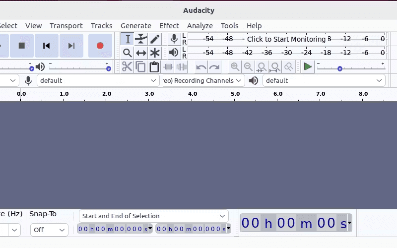This screenshot has width=397, height=248.
Task: Click Fit selection to width icon
Action: pyautogui.click(x=262, y=67)
